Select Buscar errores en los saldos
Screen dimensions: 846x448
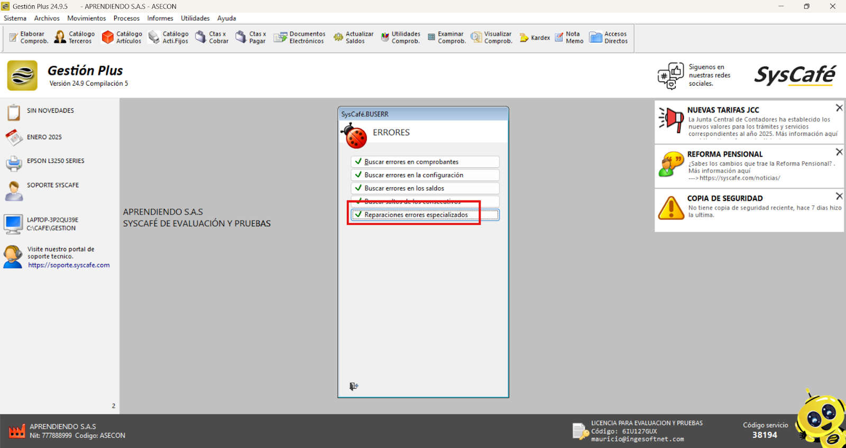point(404,188)
